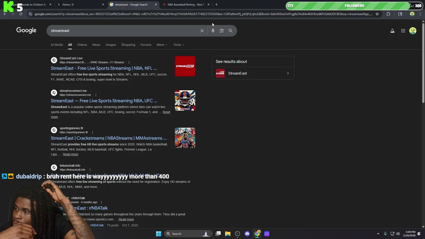Image resolution: width=425 pixels, height=239 pixels.
Task: Open Windows taskbar Search box
Action: (188, 234)
